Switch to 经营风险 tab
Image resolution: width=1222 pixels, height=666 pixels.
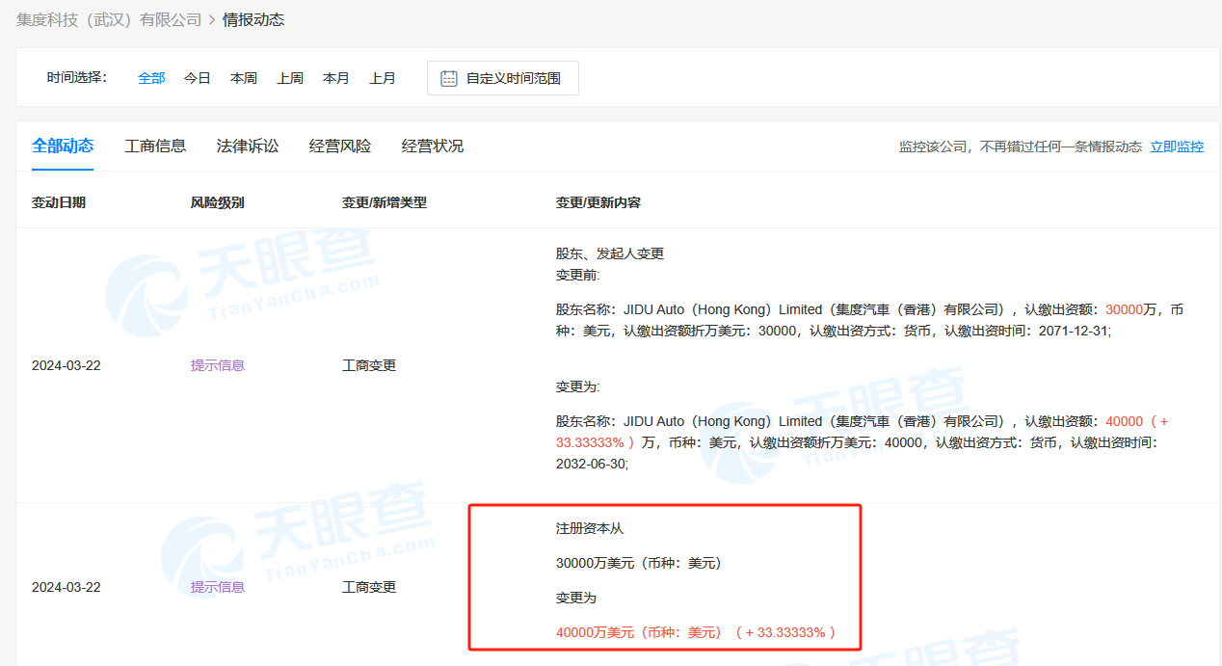tap(340, 146)
